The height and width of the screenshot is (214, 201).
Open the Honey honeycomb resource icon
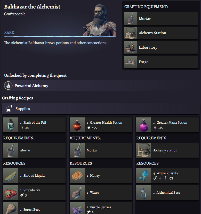[x=77, y=176]
